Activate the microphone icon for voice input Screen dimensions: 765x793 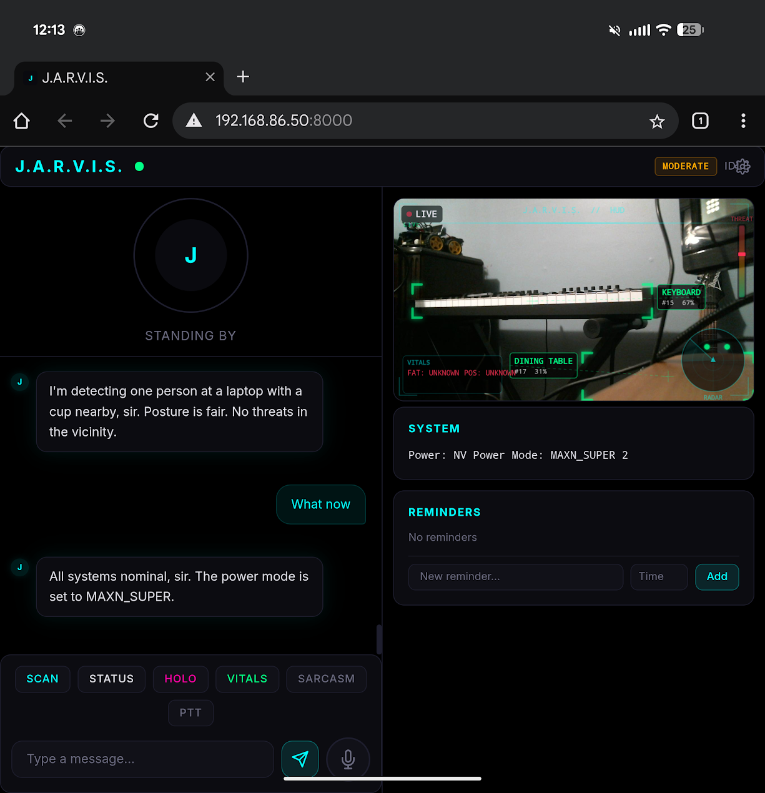click(x=348, y=759)
